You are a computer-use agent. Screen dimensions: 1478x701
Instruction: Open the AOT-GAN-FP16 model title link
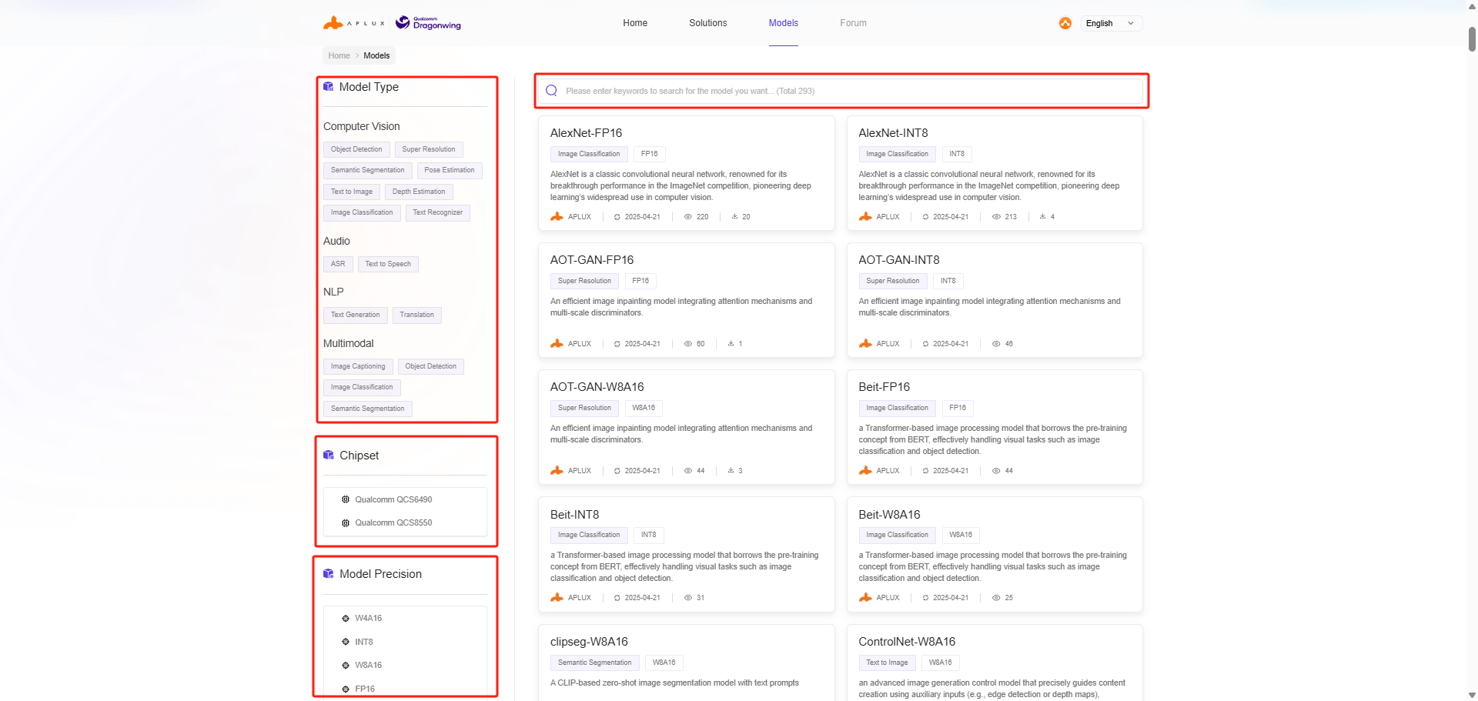pyautogui.click(x=591, y=260)
